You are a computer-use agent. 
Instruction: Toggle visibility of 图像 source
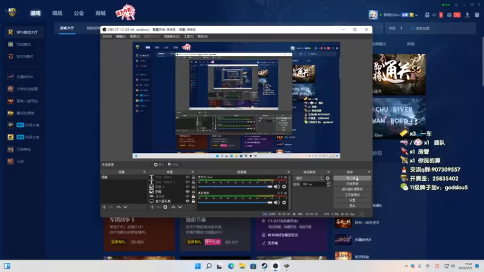(x=188, y=192)
